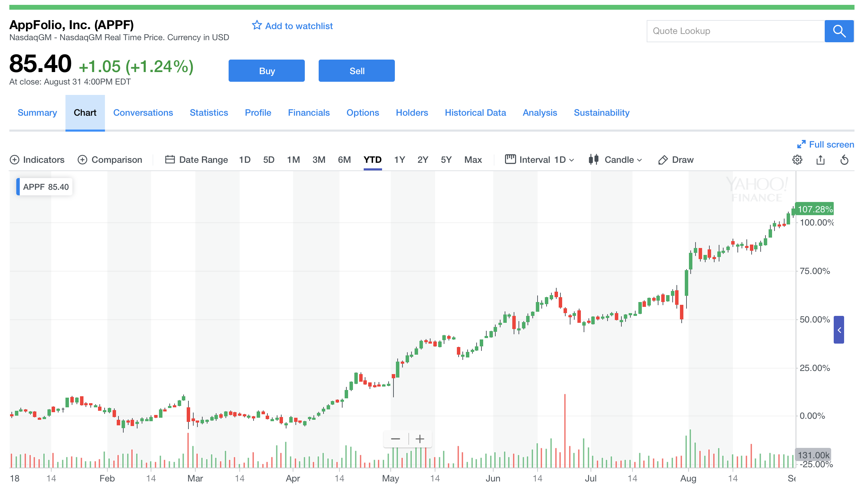Click the Buy button

(267, 71)
